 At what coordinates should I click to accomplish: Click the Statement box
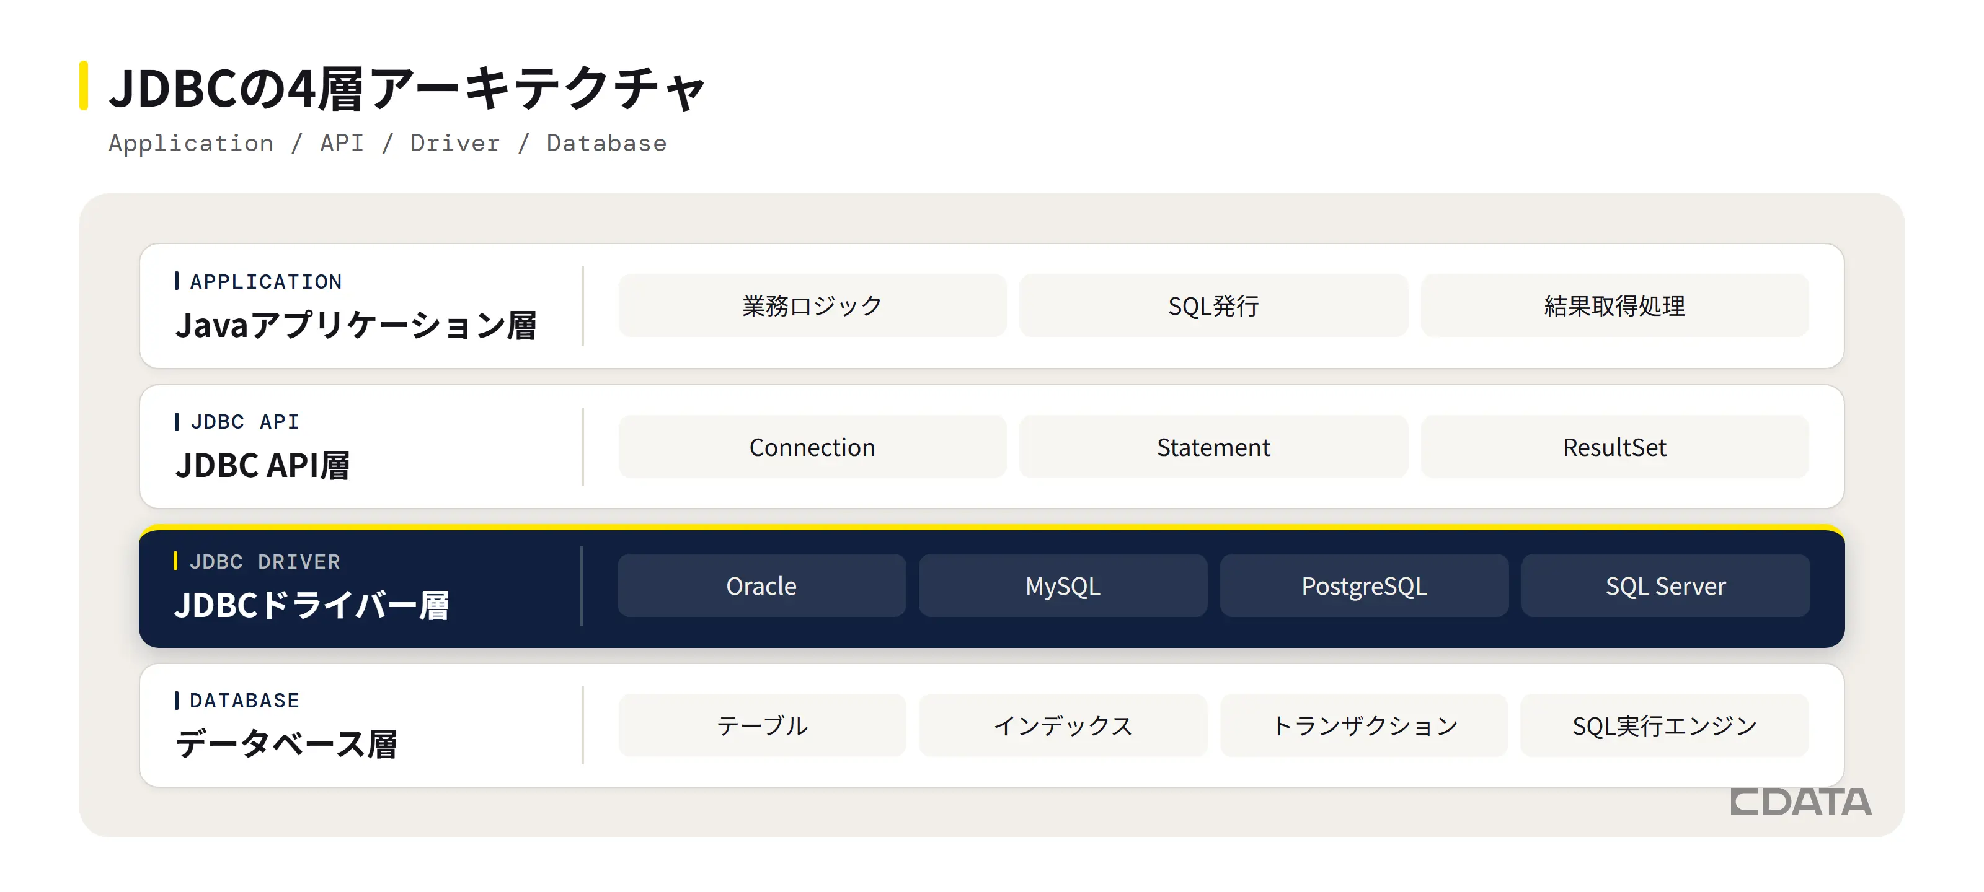click(1214, 447)
